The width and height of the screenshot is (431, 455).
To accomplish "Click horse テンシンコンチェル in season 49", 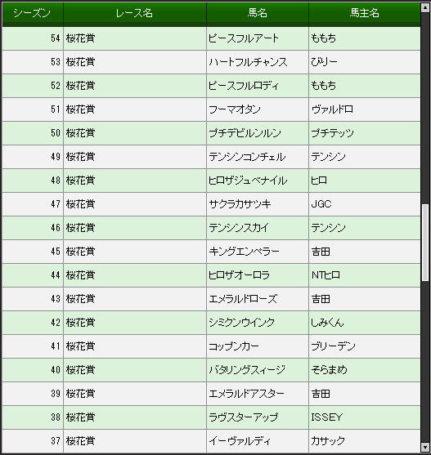I will coord(247,157).
